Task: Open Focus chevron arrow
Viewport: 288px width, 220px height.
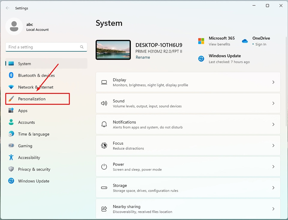Action: [x=273, y=146]
